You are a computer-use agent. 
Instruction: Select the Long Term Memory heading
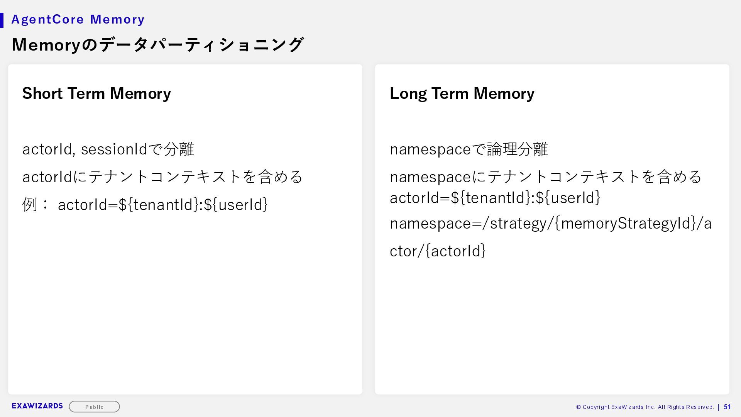coord(462,93)
